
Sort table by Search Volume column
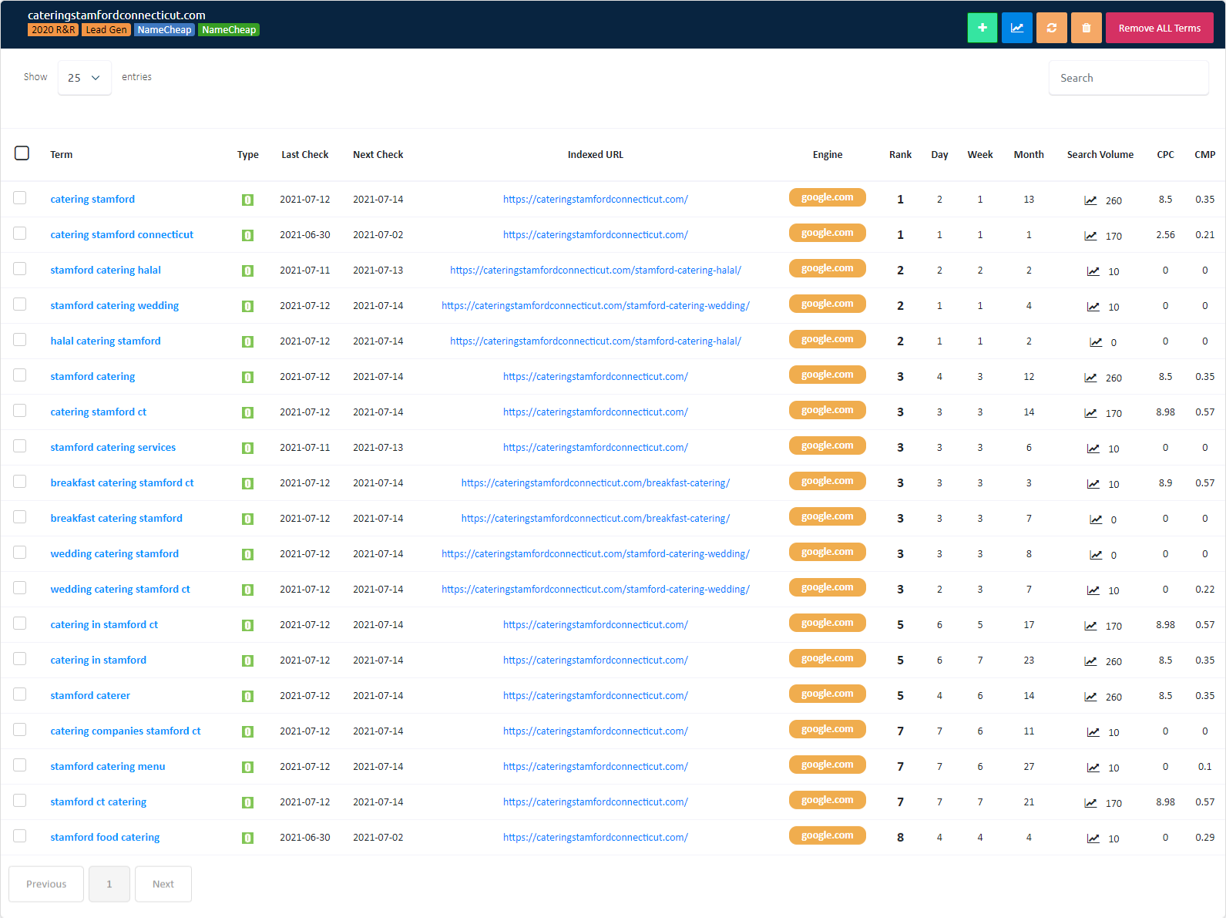pos(1100,155)
